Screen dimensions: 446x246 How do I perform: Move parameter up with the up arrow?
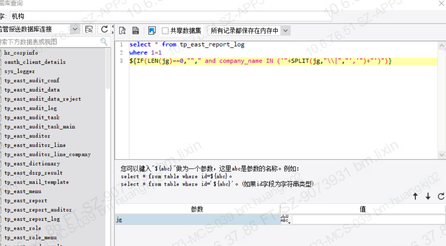pyautogui.click(x=415, y=196)
